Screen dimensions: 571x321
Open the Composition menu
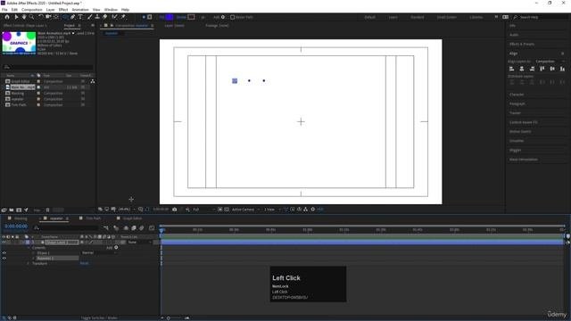(32, 10)
